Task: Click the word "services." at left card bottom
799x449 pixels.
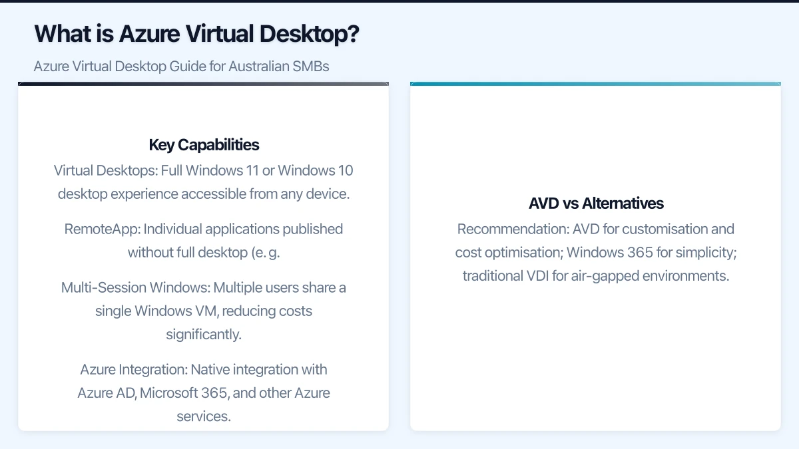Action: (204, 416)
